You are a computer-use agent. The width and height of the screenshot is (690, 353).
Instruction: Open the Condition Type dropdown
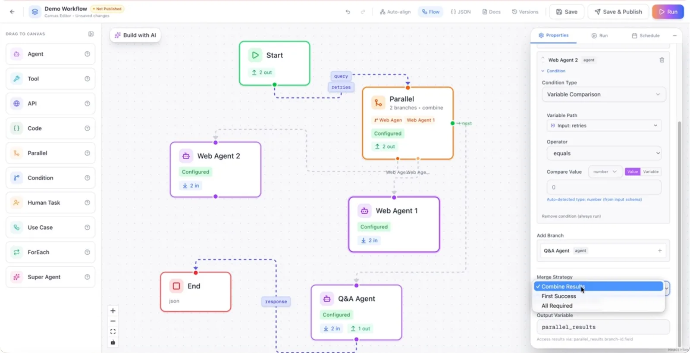coord(604,94)
